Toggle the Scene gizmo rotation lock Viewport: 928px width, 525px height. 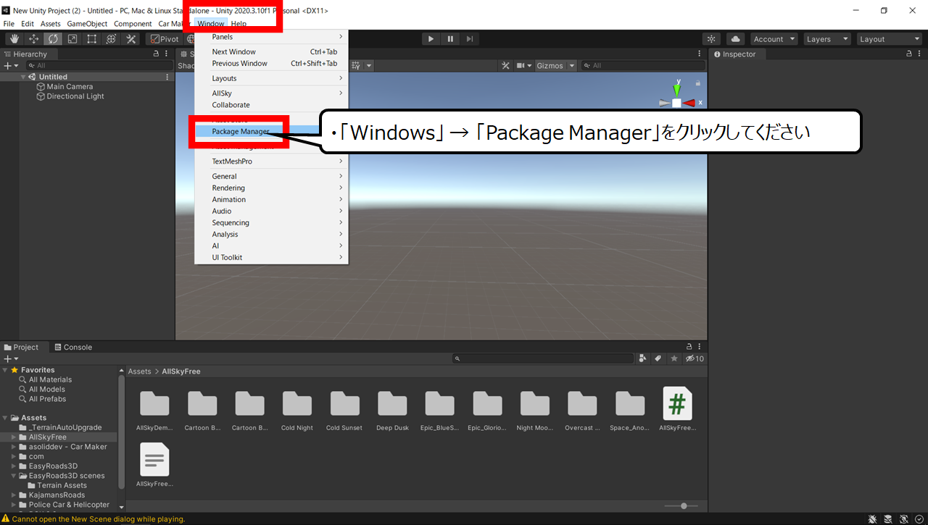click(698, 83)
